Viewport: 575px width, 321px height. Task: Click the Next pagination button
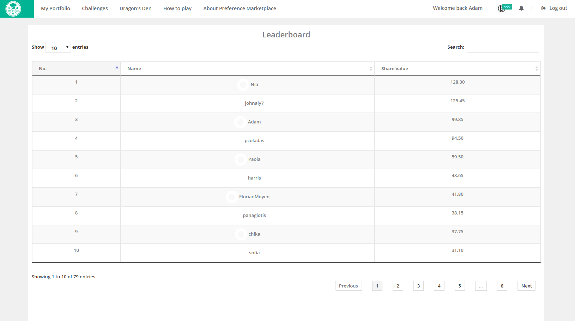[x=526, y=286]
